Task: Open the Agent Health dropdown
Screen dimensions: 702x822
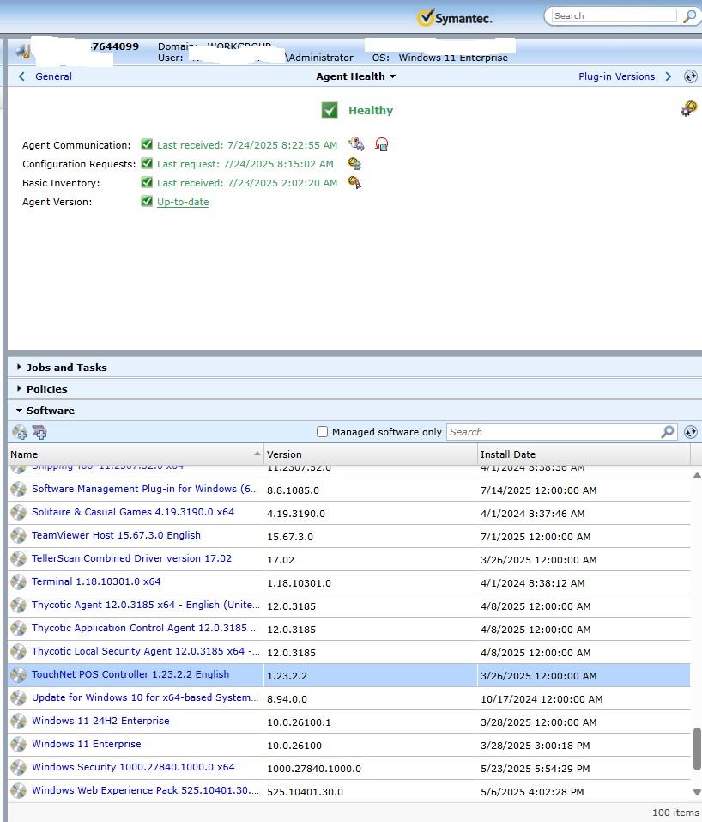Action: coord(355,76)
